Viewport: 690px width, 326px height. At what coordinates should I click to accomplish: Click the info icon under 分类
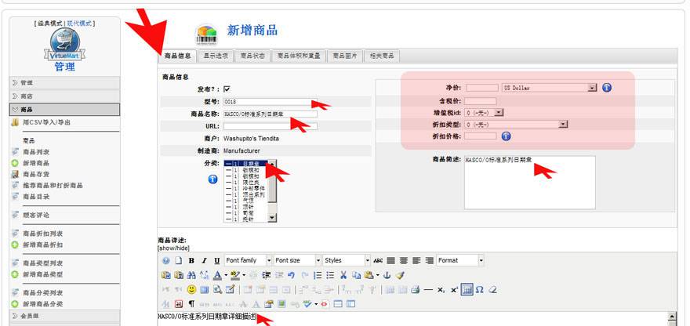click(x=213, y=179)
